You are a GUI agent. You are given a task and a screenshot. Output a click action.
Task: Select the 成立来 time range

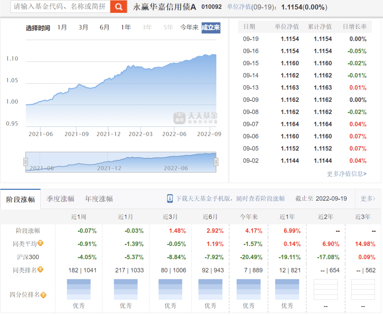[211, 28]
